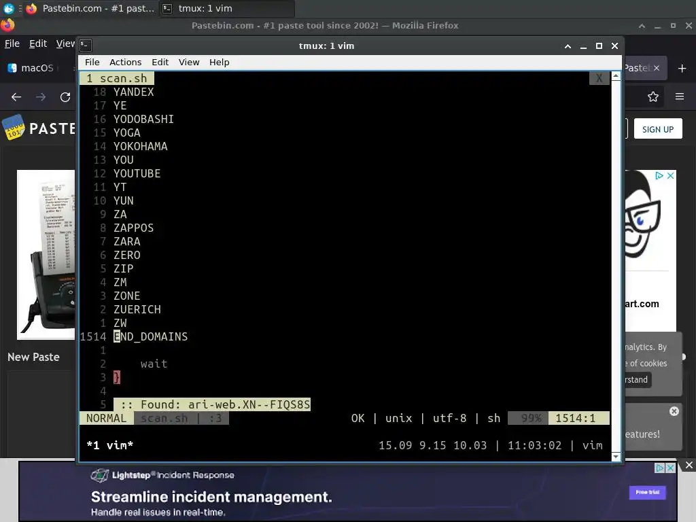The image size is (696, 522).
Task: Click the utf-8 encoding label in statusline
Action: click(449, 418)
